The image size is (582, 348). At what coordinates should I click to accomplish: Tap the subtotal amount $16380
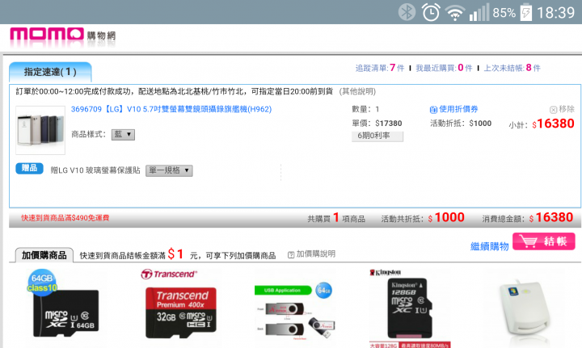[x=553, y=124]
